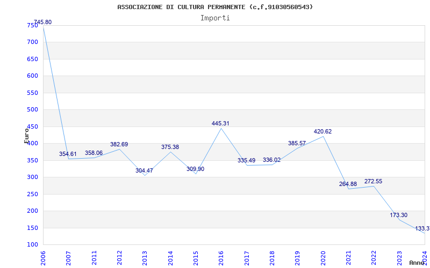Click the 300 y-axis tick label
Image resolution: width=430 pixels, height=268 pixels.
pyautogui.click(x=32, y=177)
